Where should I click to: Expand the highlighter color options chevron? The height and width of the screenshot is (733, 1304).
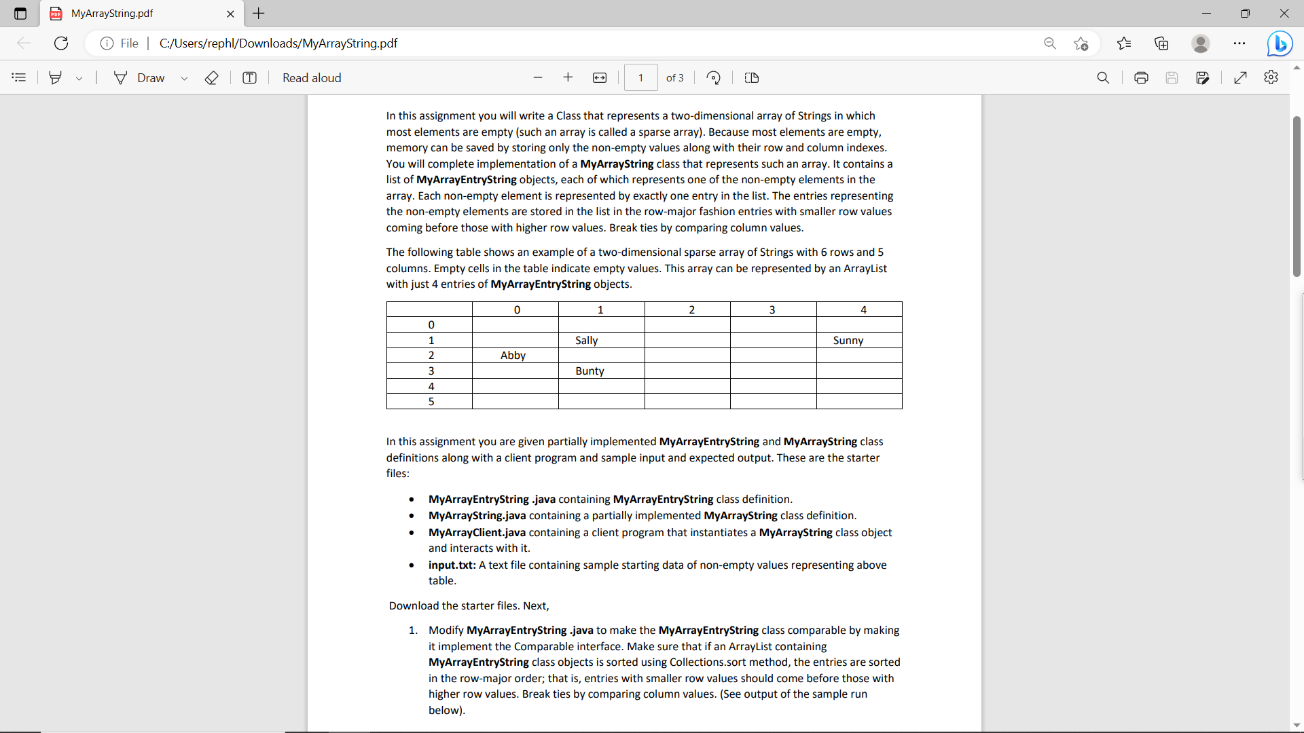point(79,78)
